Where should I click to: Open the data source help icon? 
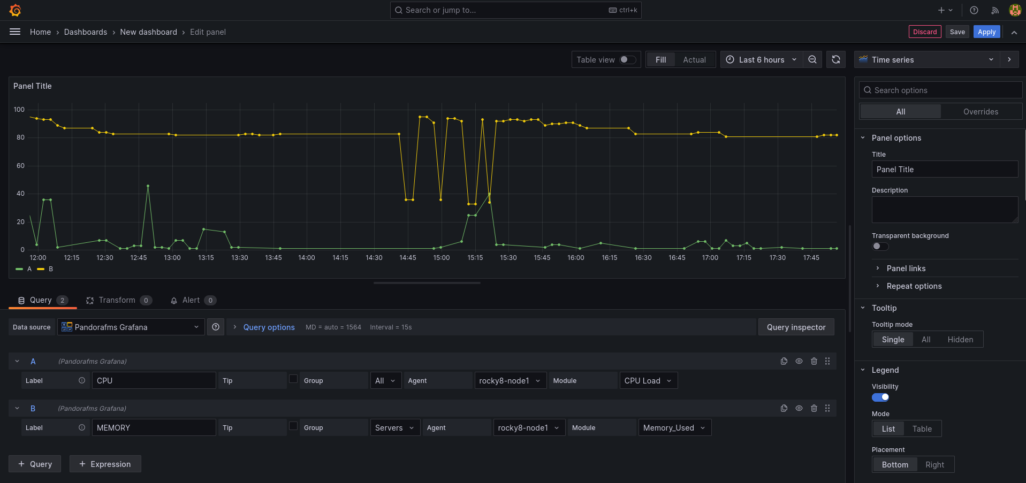click(x=216, y=327)
